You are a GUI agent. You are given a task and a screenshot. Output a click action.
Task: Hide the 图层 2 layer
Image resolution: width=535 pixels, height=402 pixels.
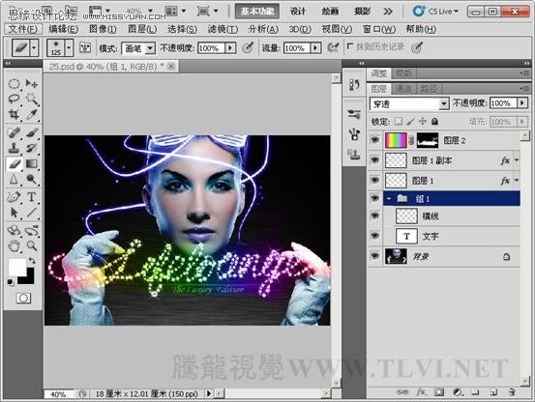(x=375, y=140)
